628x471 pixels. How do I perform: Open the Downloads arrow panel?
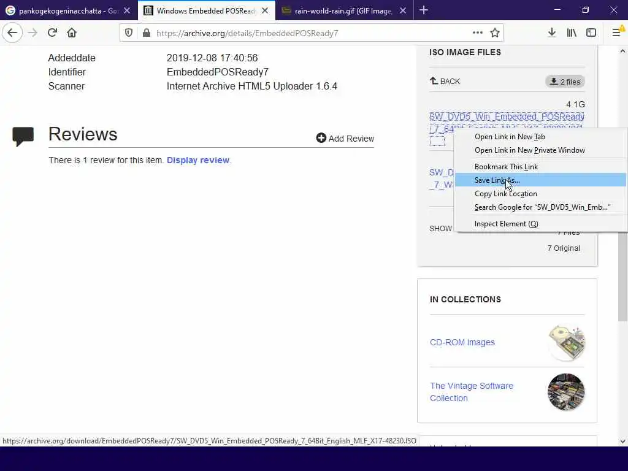click(x=552, y=33)
